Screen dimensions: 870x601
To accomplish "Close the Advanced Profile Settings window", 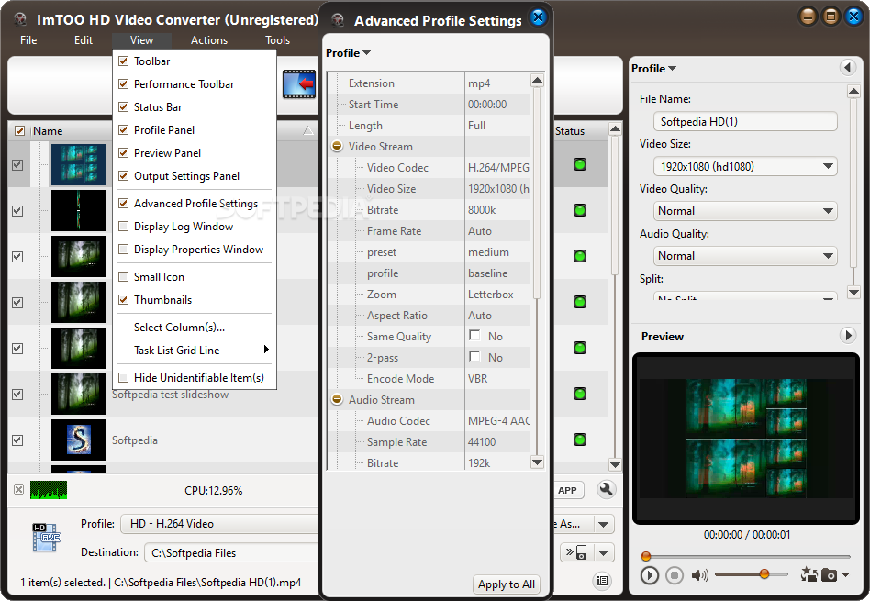I will pos(538,17).
